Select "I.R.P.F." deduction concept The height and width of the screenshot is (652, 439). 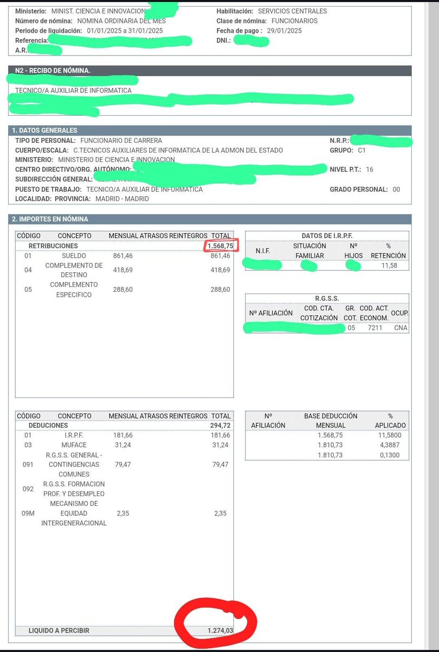click(74, 435)
